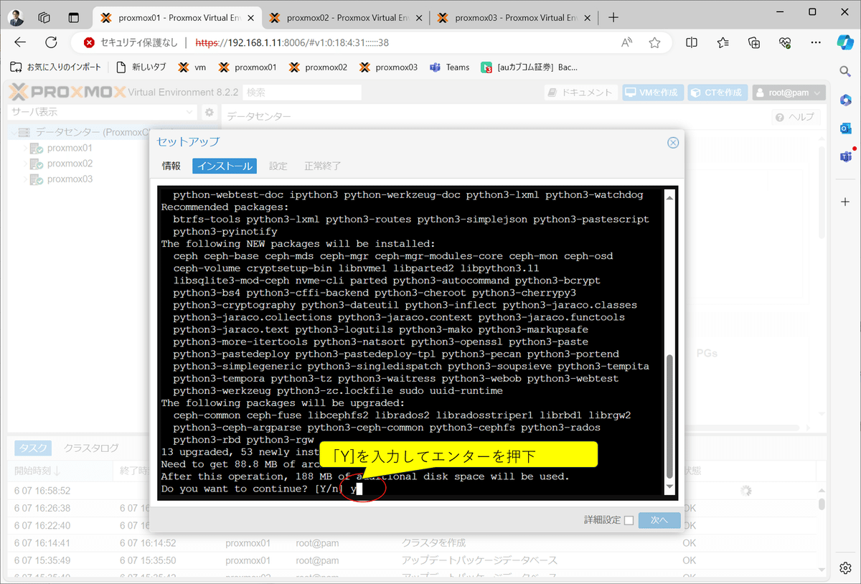Open the 新しいタブ bookmark
Image resolution: width=861 pixels, height=584 pixels.
[x=141, y=67]
